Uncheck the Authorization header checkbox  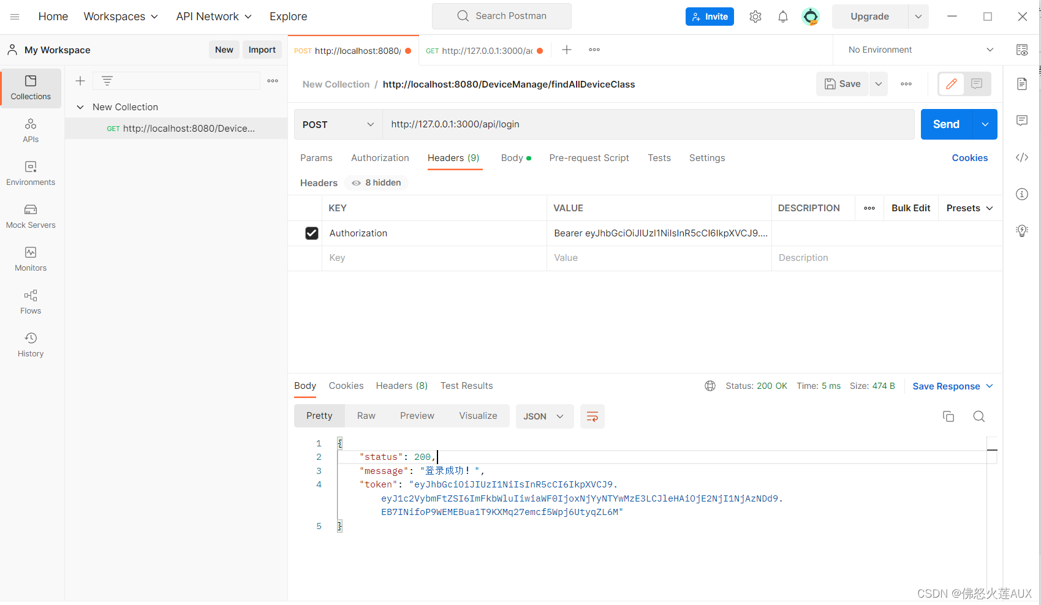pos(312,233)
